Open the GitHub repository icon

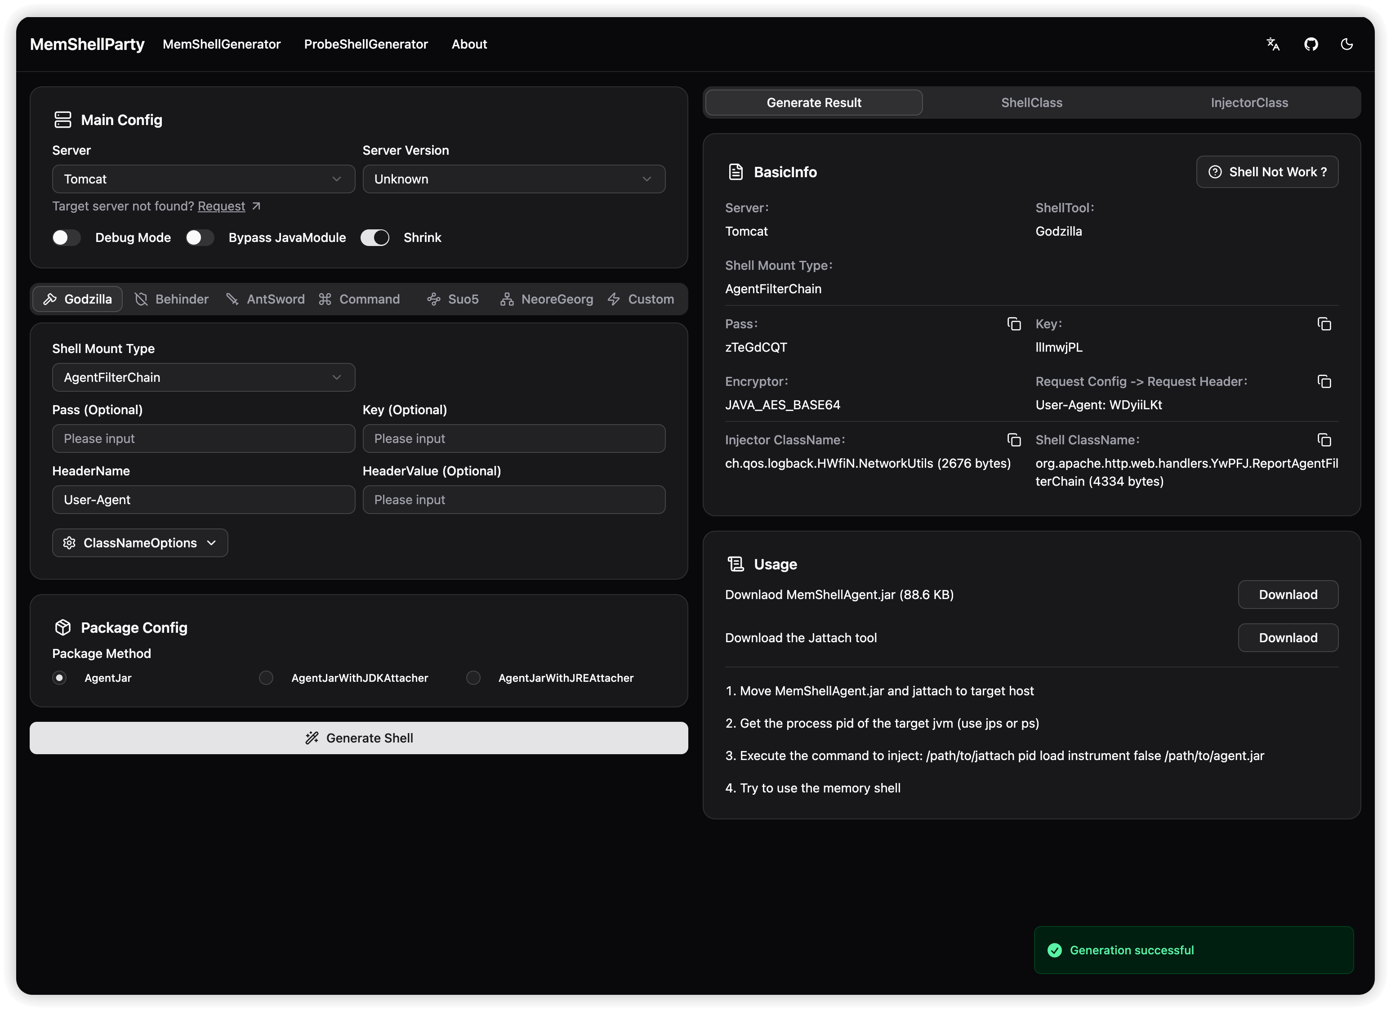(1311, 44)
